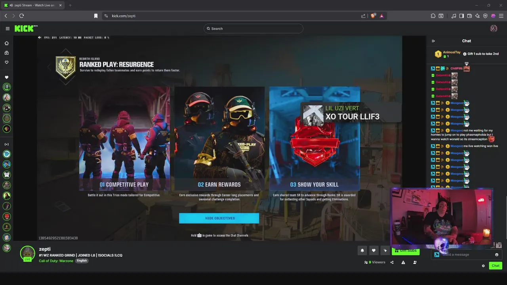
Task: Go back to previous page
Action: point(6,16)
